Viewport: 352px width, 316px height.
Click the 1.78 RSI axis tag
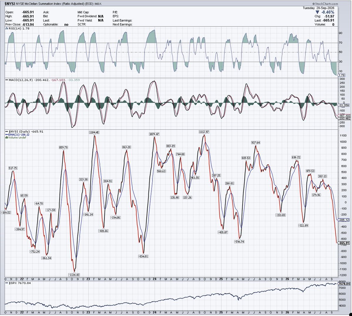(341, 75)
